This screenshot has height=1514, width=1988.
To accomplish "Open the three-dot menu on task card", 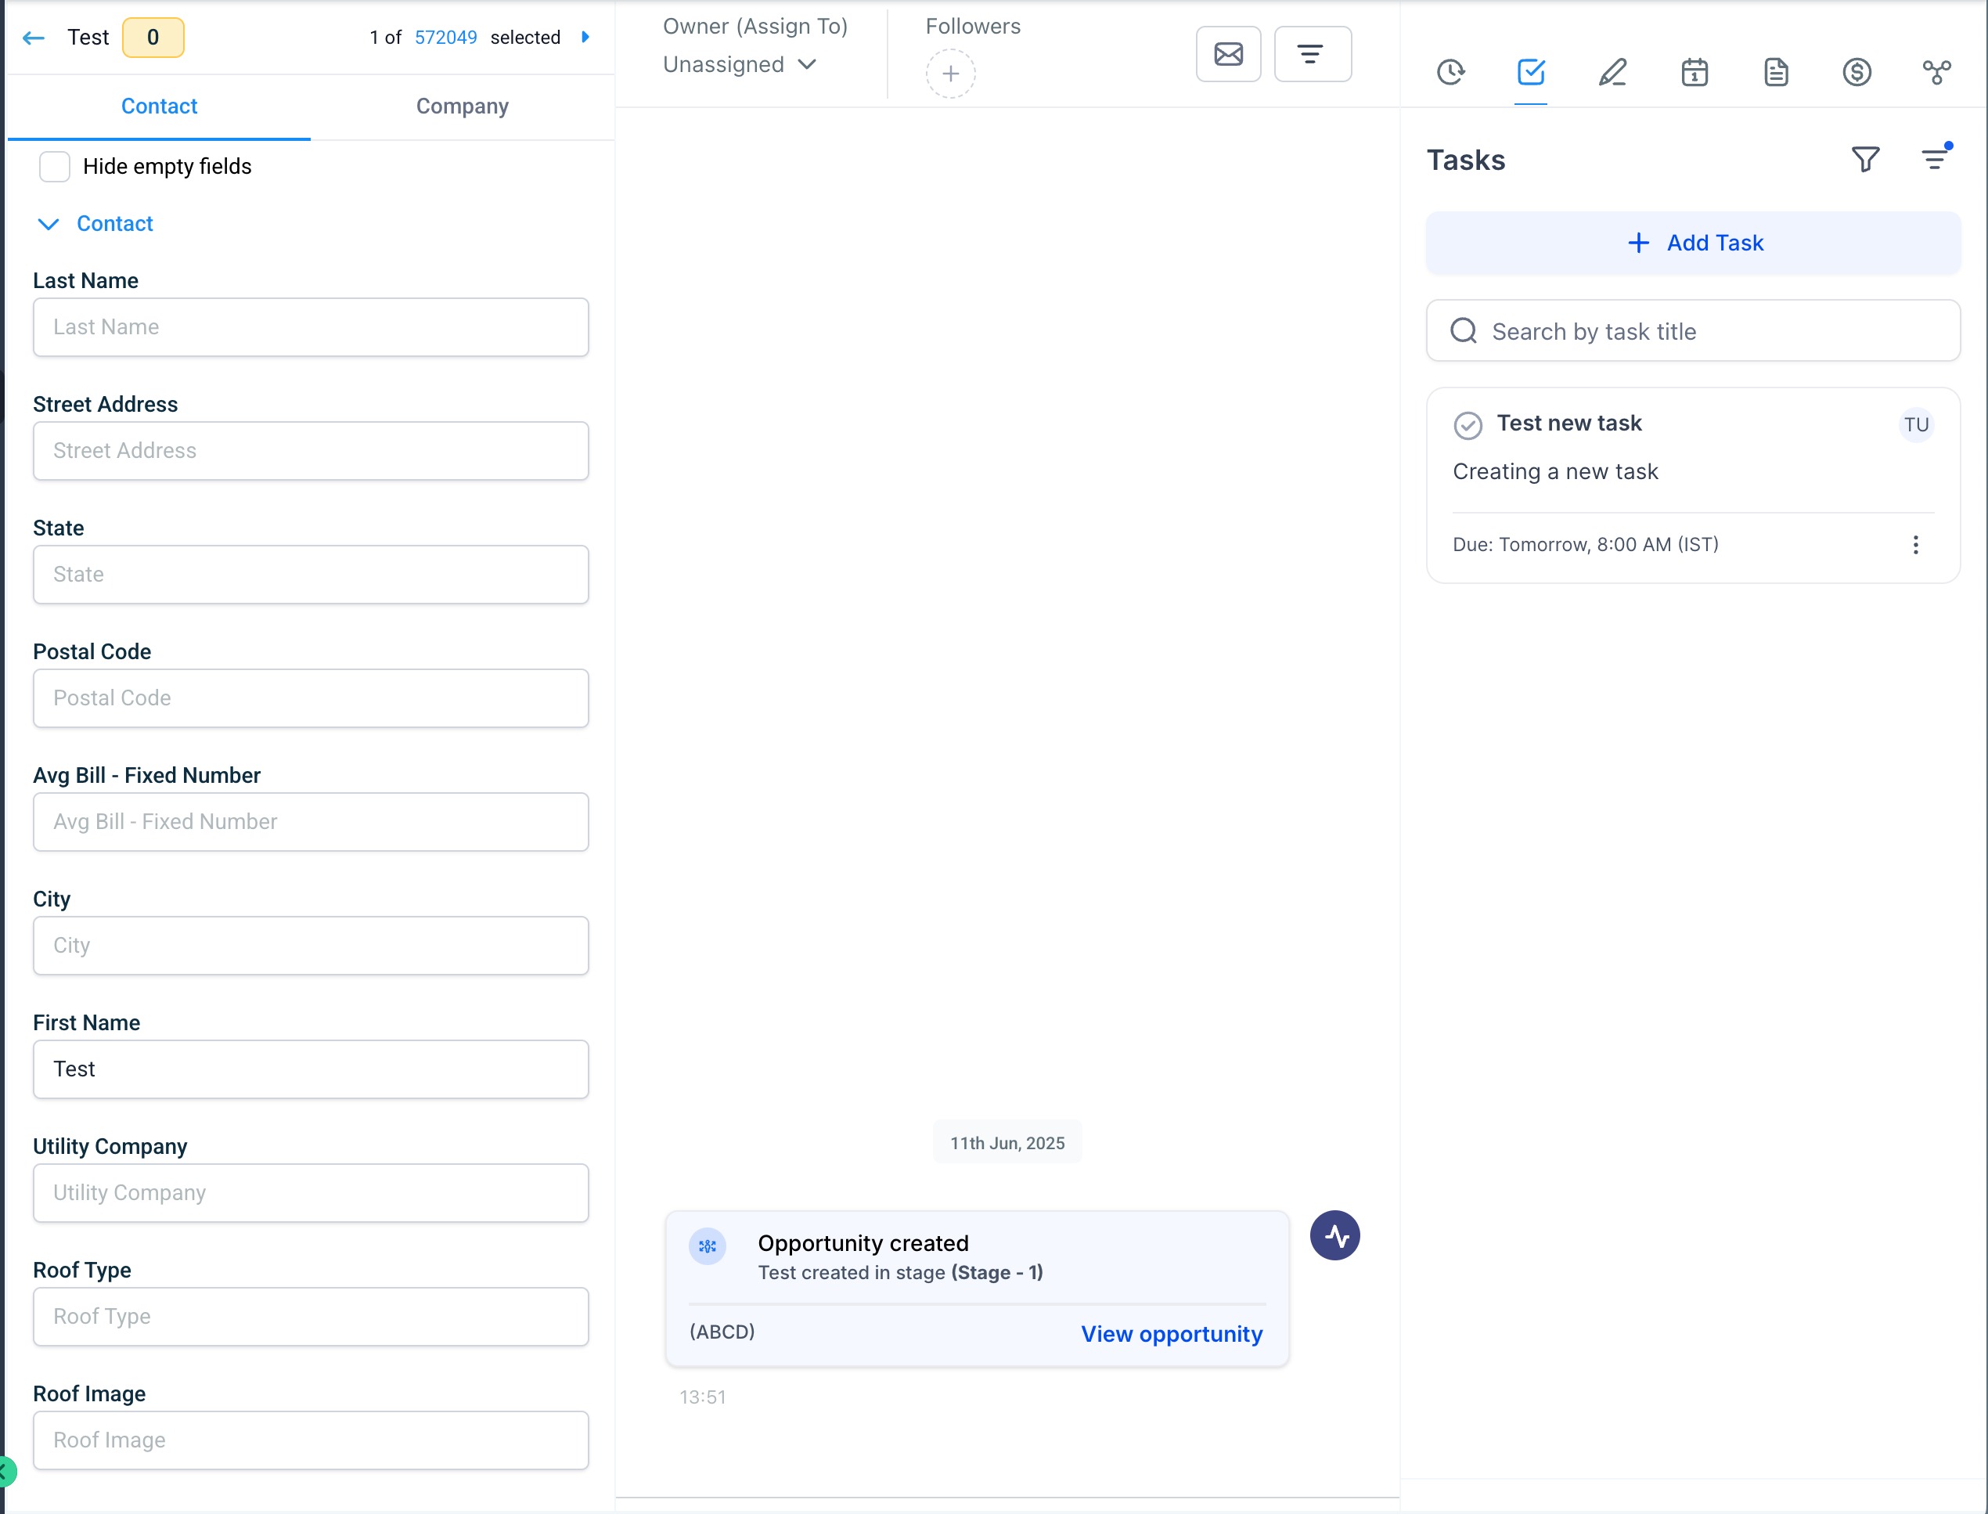I will point(1915,544).
